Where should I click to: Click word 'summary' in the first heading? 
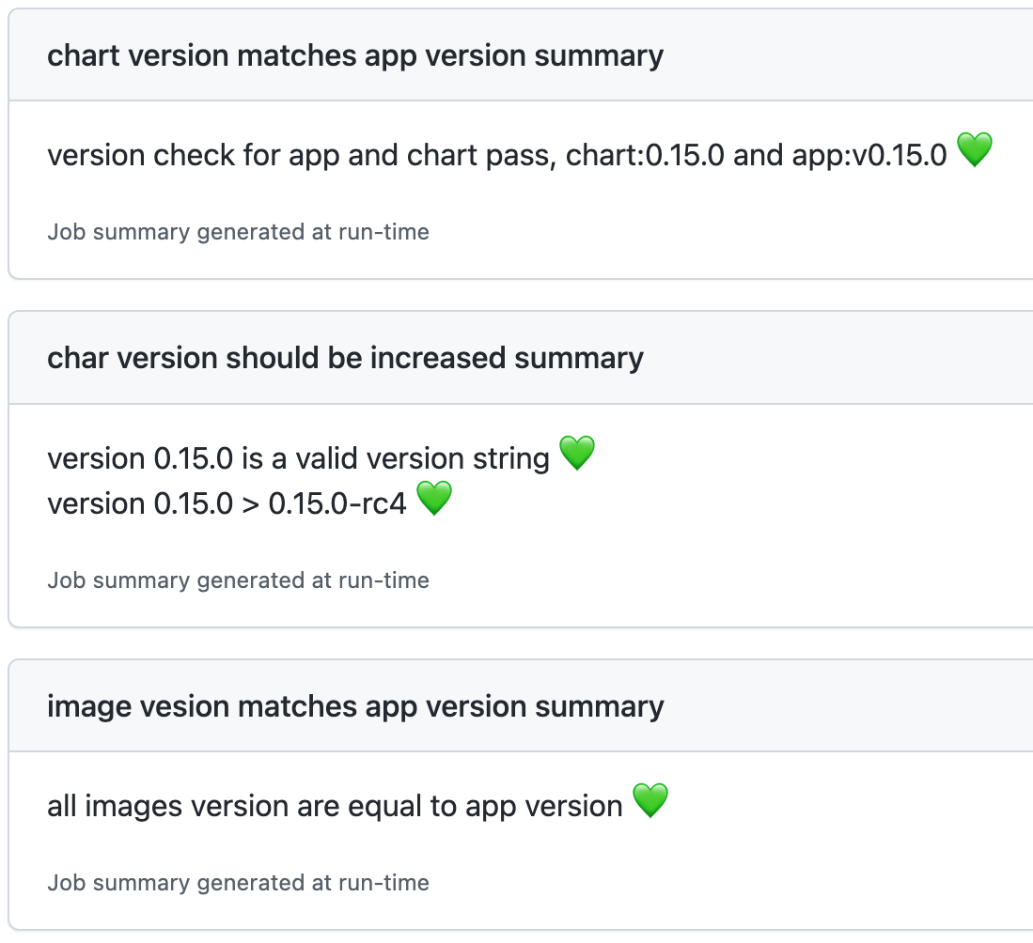pos(599,56)
